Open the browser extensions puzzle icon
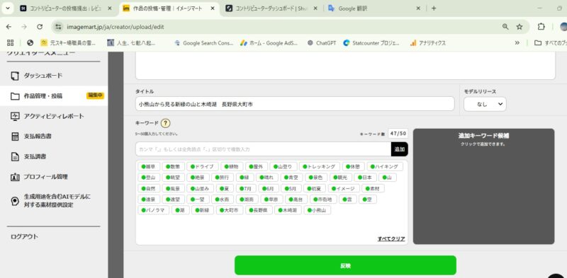 click(541, 27)
